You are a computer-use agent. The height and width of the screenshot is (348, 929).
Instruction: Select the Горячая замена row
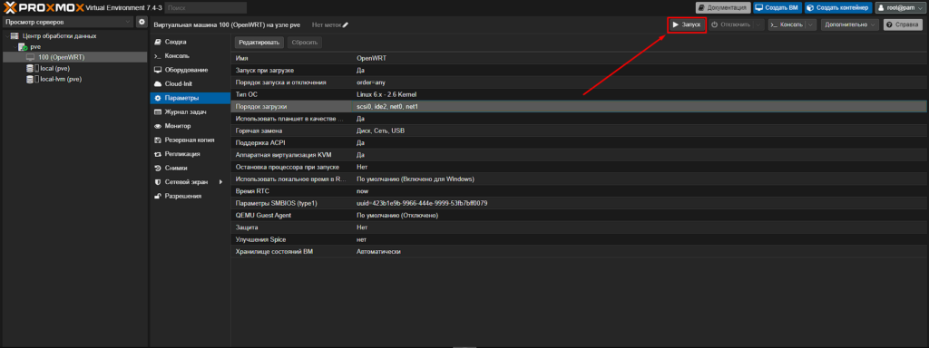578,130
